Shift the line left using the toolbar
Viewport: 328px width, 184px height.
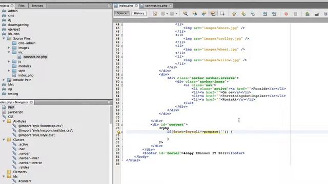(265, 14)
